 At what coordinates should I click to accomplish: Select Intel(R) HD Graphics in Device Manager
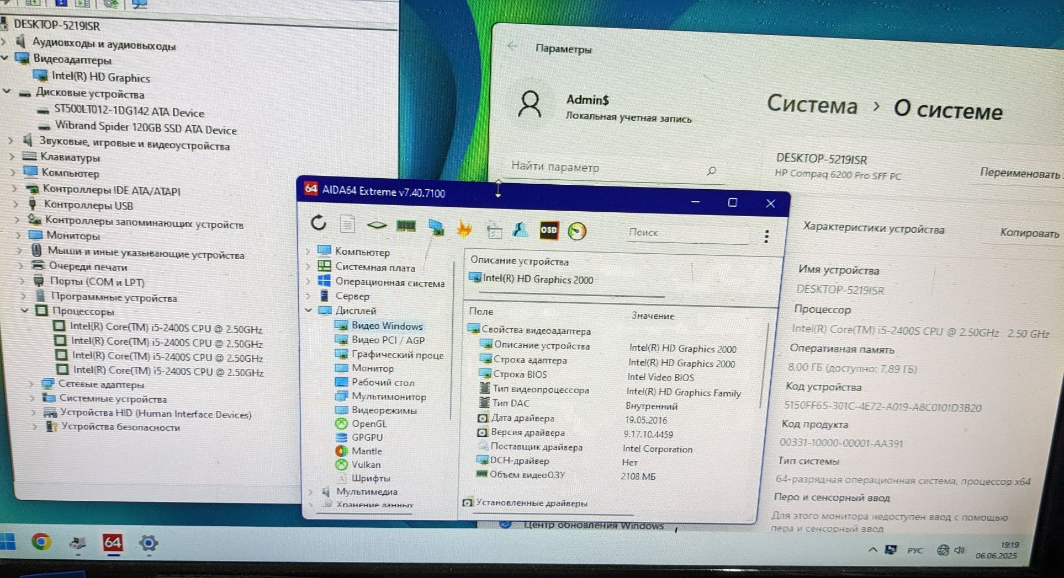pyautogui.click(x=100, y=77)
